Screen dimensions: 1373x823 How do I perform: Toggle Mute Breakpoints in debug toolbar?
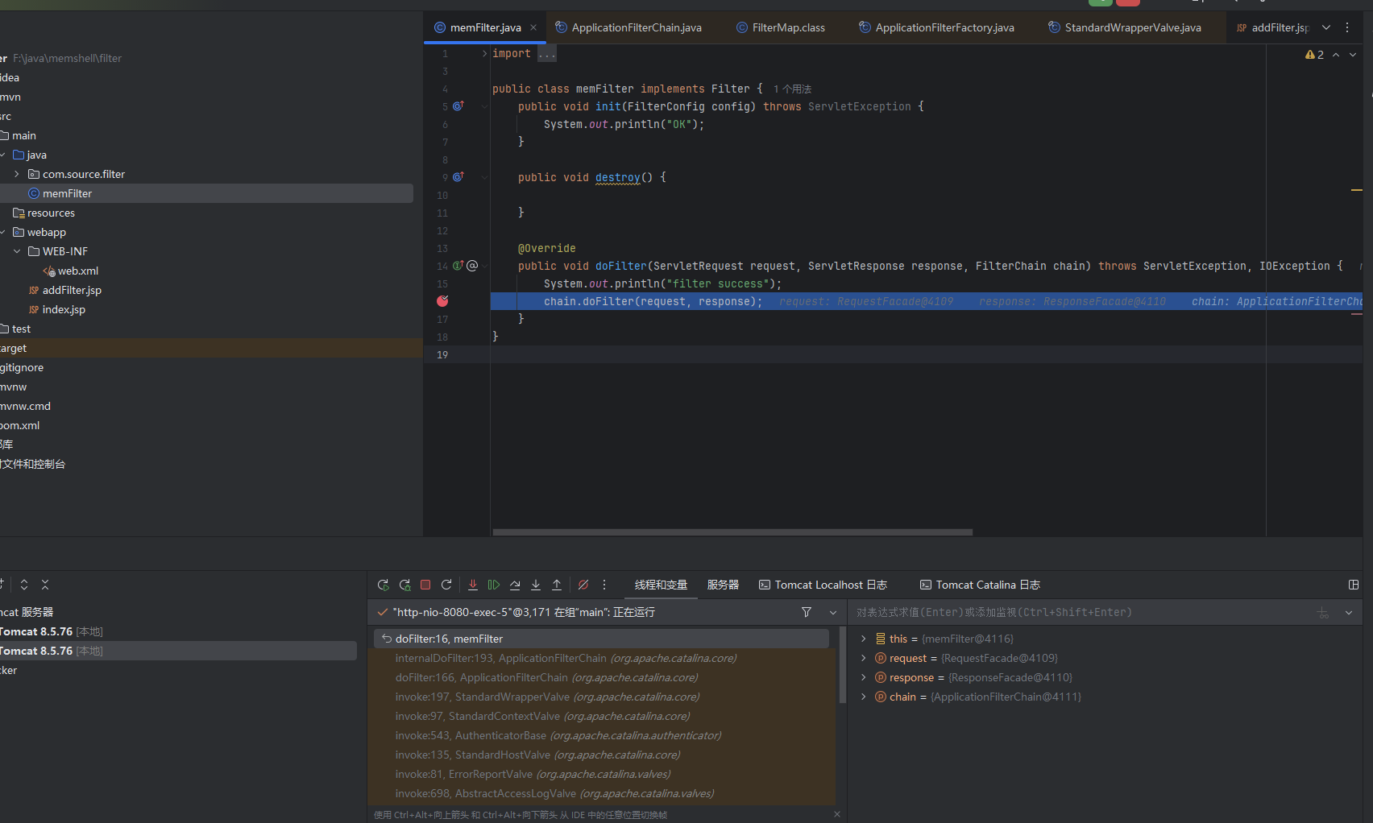tap(583, 585)
